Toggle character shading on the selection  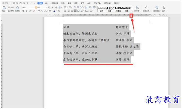pyautogui.click(x=59, y=11)
